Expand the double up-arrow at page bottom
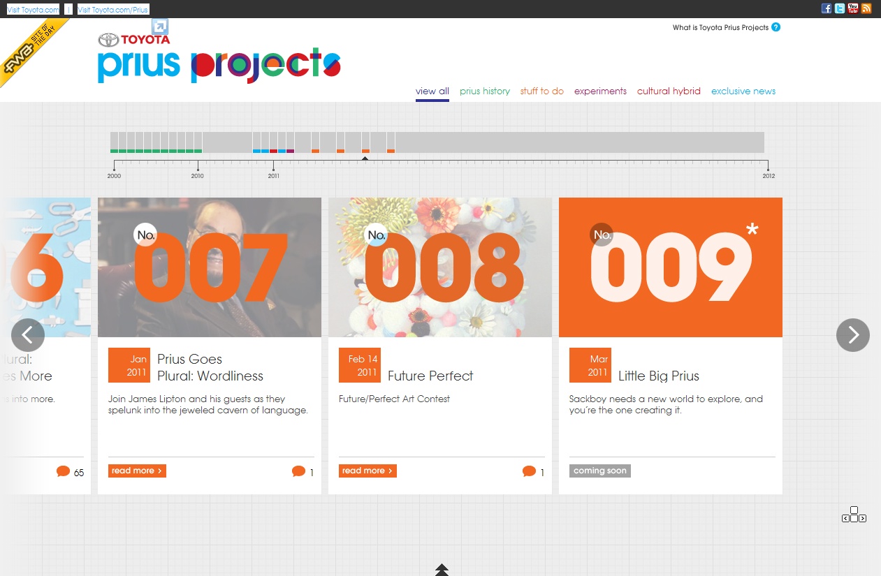 coord(442,570)
